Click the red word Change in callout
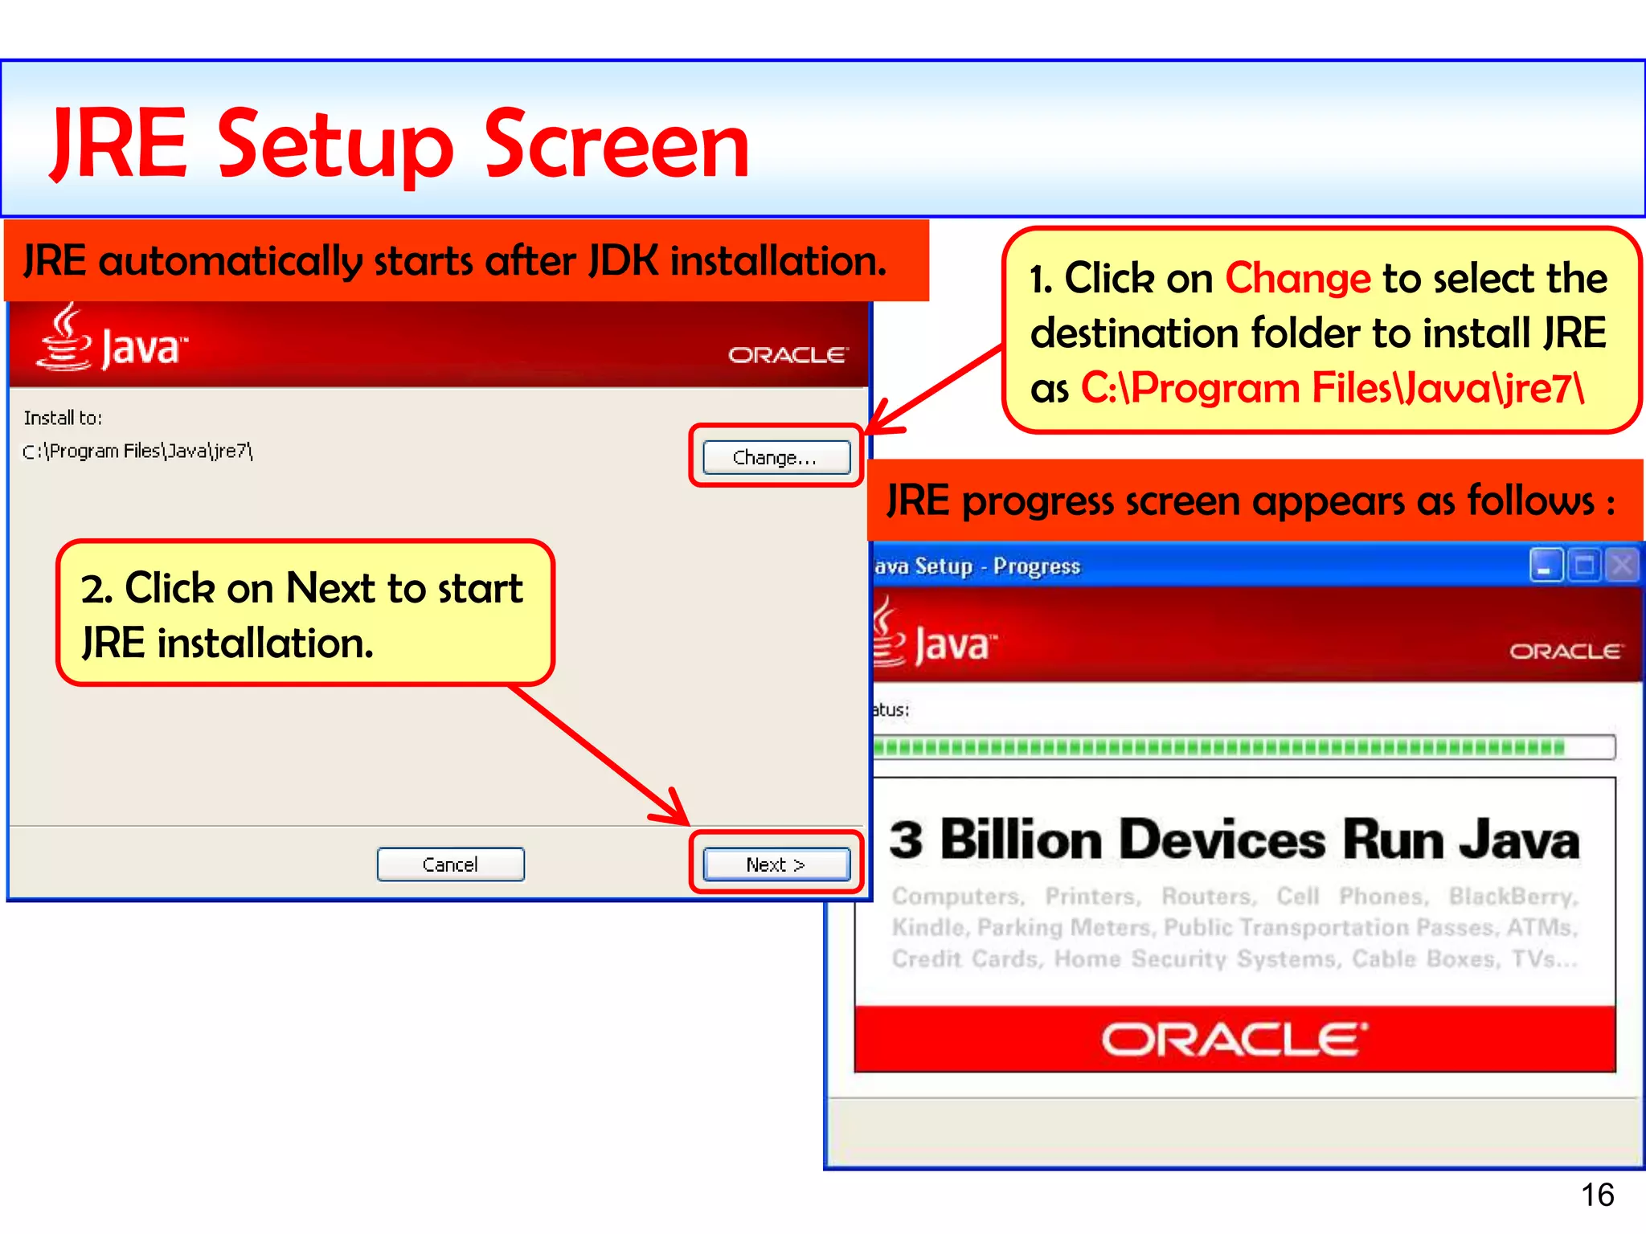Screen dimensions: 1646x1234 click(x=1297, y=279)
